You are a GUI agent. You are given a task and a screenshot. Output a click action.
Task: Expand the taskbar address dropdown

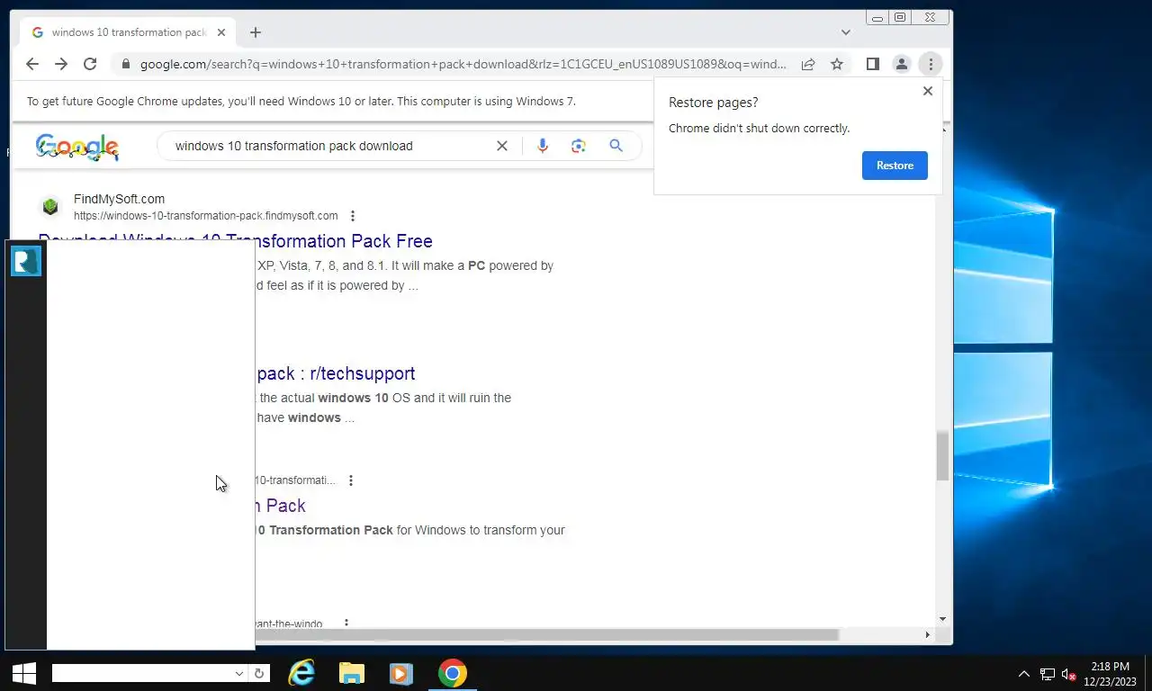(238, 673)
